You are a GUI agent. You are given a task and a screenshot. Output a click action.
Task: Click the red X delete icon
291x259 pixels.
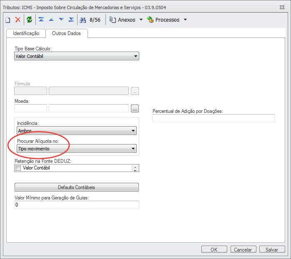[x=18, y=20]
